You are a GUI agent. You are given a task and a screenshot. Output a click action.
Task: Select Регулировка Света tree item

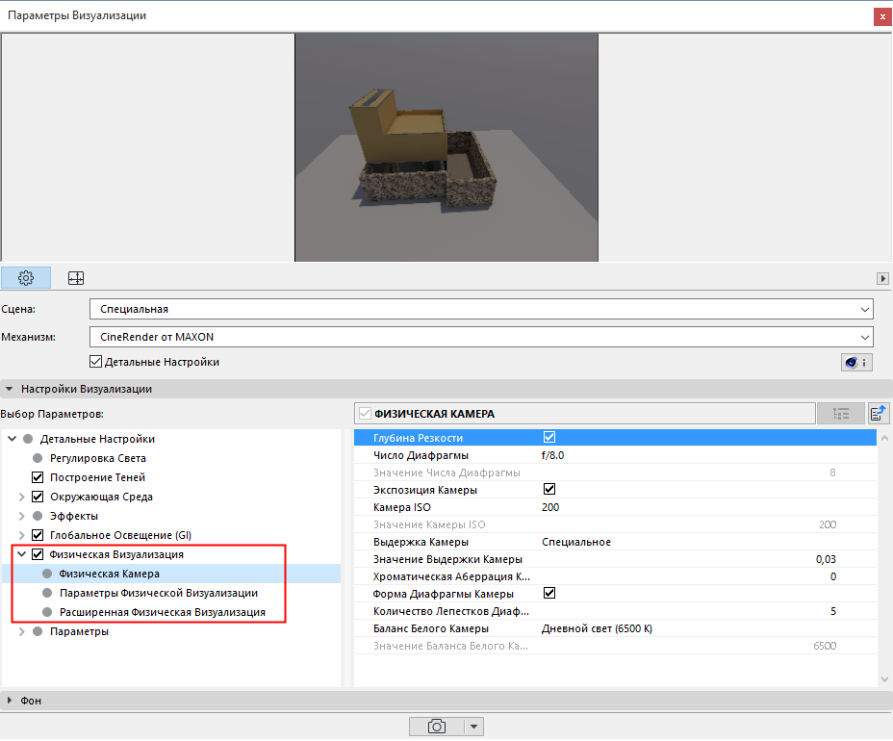coord(98,458)
